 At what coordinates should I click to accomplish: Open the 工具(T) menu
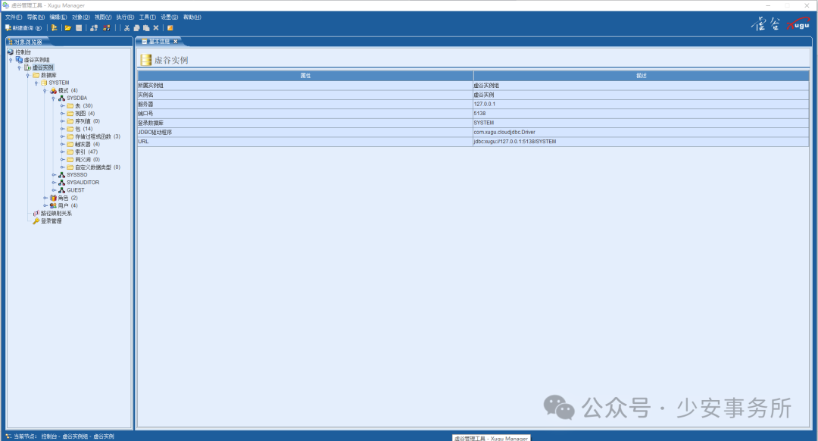pos(148,17)
